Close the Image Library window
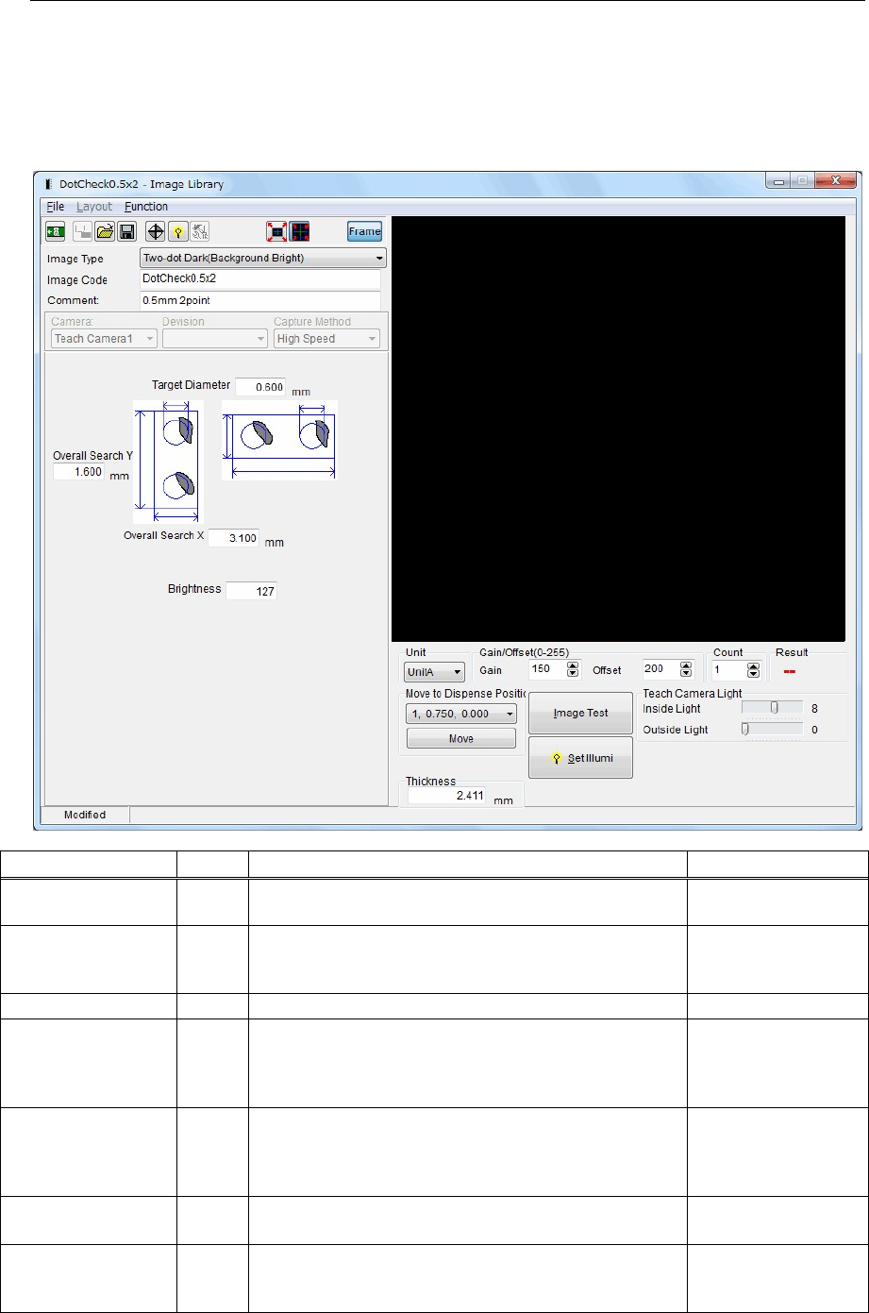 tap(836, 181)
